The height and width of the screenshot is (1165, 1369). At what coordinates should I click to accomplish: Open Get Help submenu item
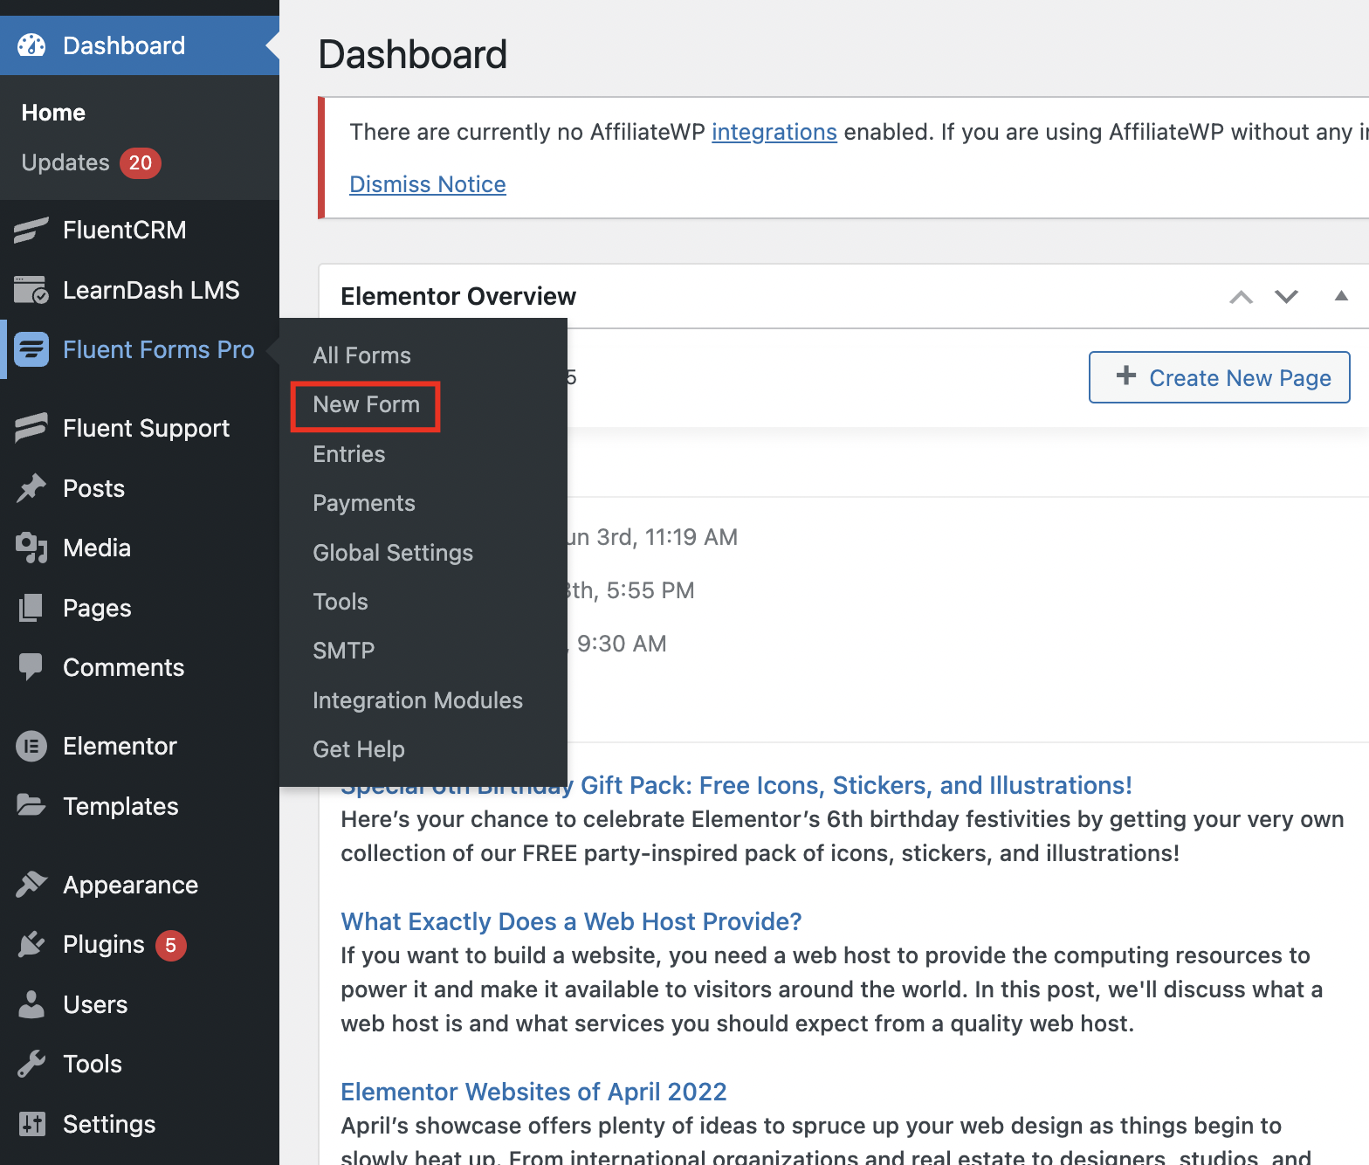pyautogui.click(x=358, y=749)
